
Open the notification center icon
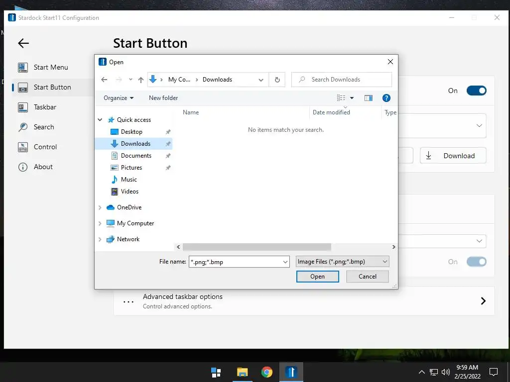[494, 372]
